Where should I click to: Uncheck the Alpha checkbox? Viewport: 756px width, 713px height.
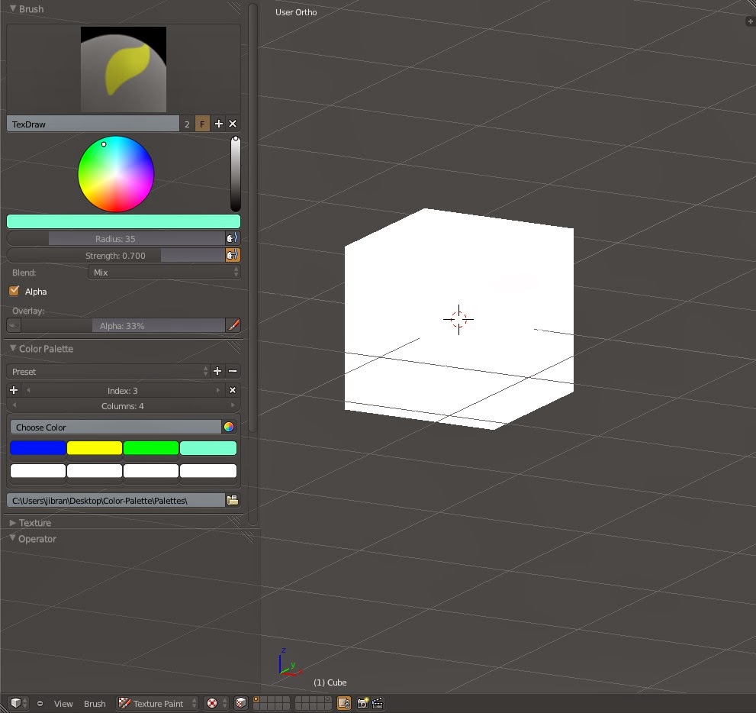[13, 291]
